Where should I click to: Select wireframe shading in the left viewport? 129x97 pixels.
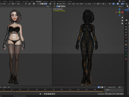coord(41,4)
